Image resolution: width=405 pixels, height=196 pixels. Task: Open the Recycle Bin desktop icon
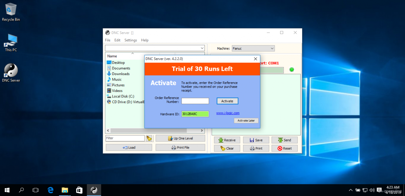(x=11, y=12)
